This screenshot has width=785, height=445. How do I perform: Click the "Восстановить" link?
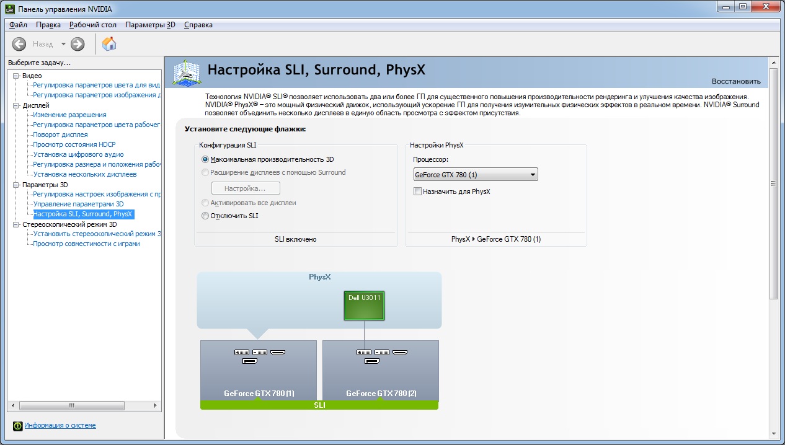pos(736,81)
